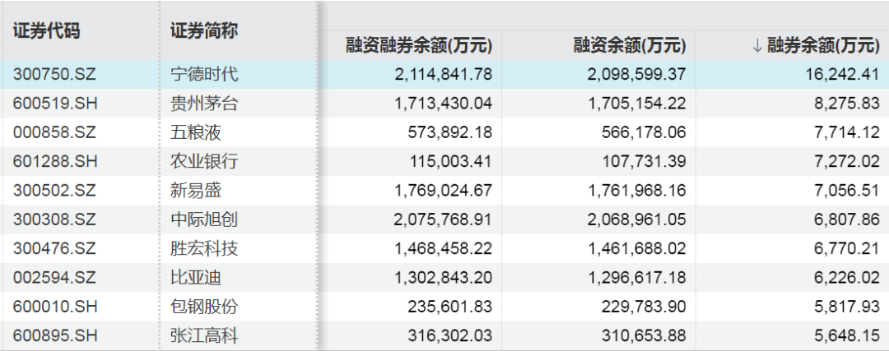Click the name 农业银行
Image resolution: width=889 pixels, height=351 pixels.
204,161
